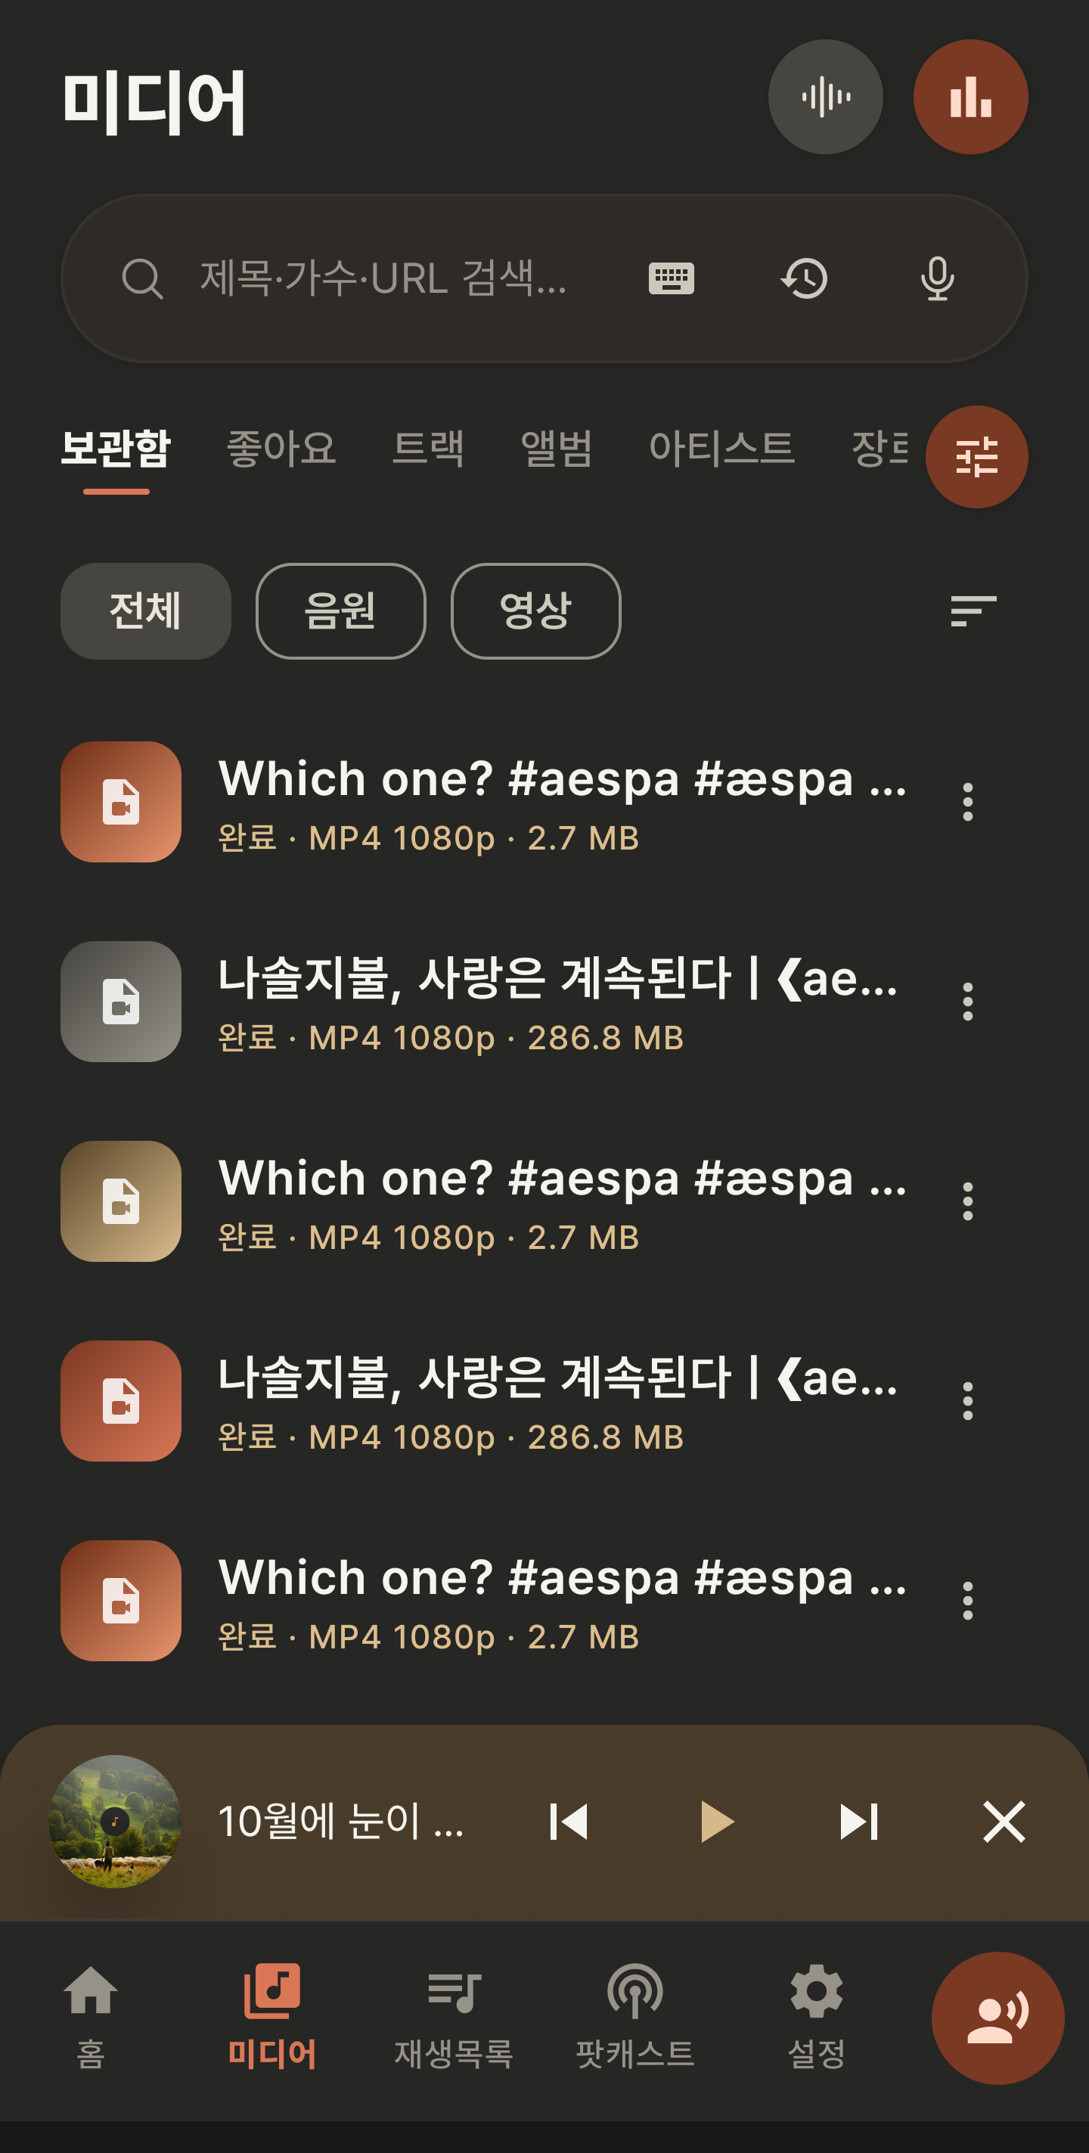This screenshot has width=1089, height=2153.
Task: Tap the audio waveform icon in header
Action: click(825, 97)
